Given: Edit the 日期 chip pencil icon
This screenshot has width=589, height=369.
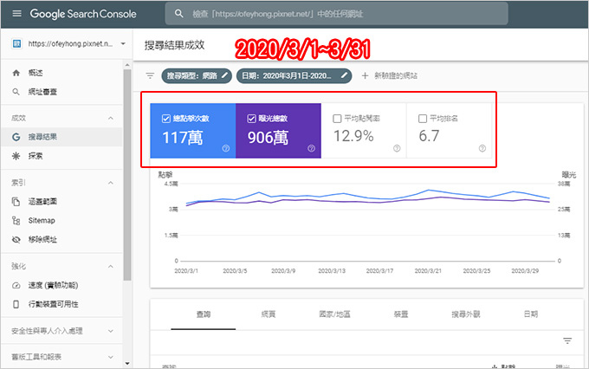Looking at the screenshot, I should coord(344,75).
